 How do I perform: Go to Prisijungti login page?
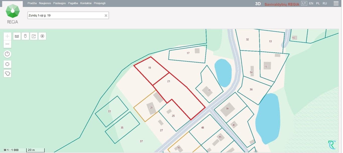(x=100, y=3)
